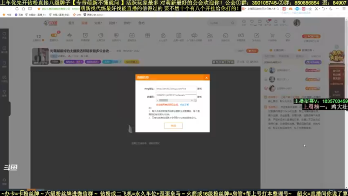This screenshot has width=348, height=196.
Task: Open the flame icon in streamer toolbar
Action: tap(163, 35)
